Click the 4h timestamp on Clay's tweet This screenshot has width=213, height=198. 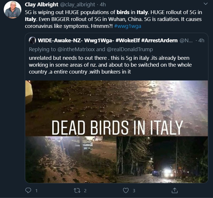tap(103, 5)
